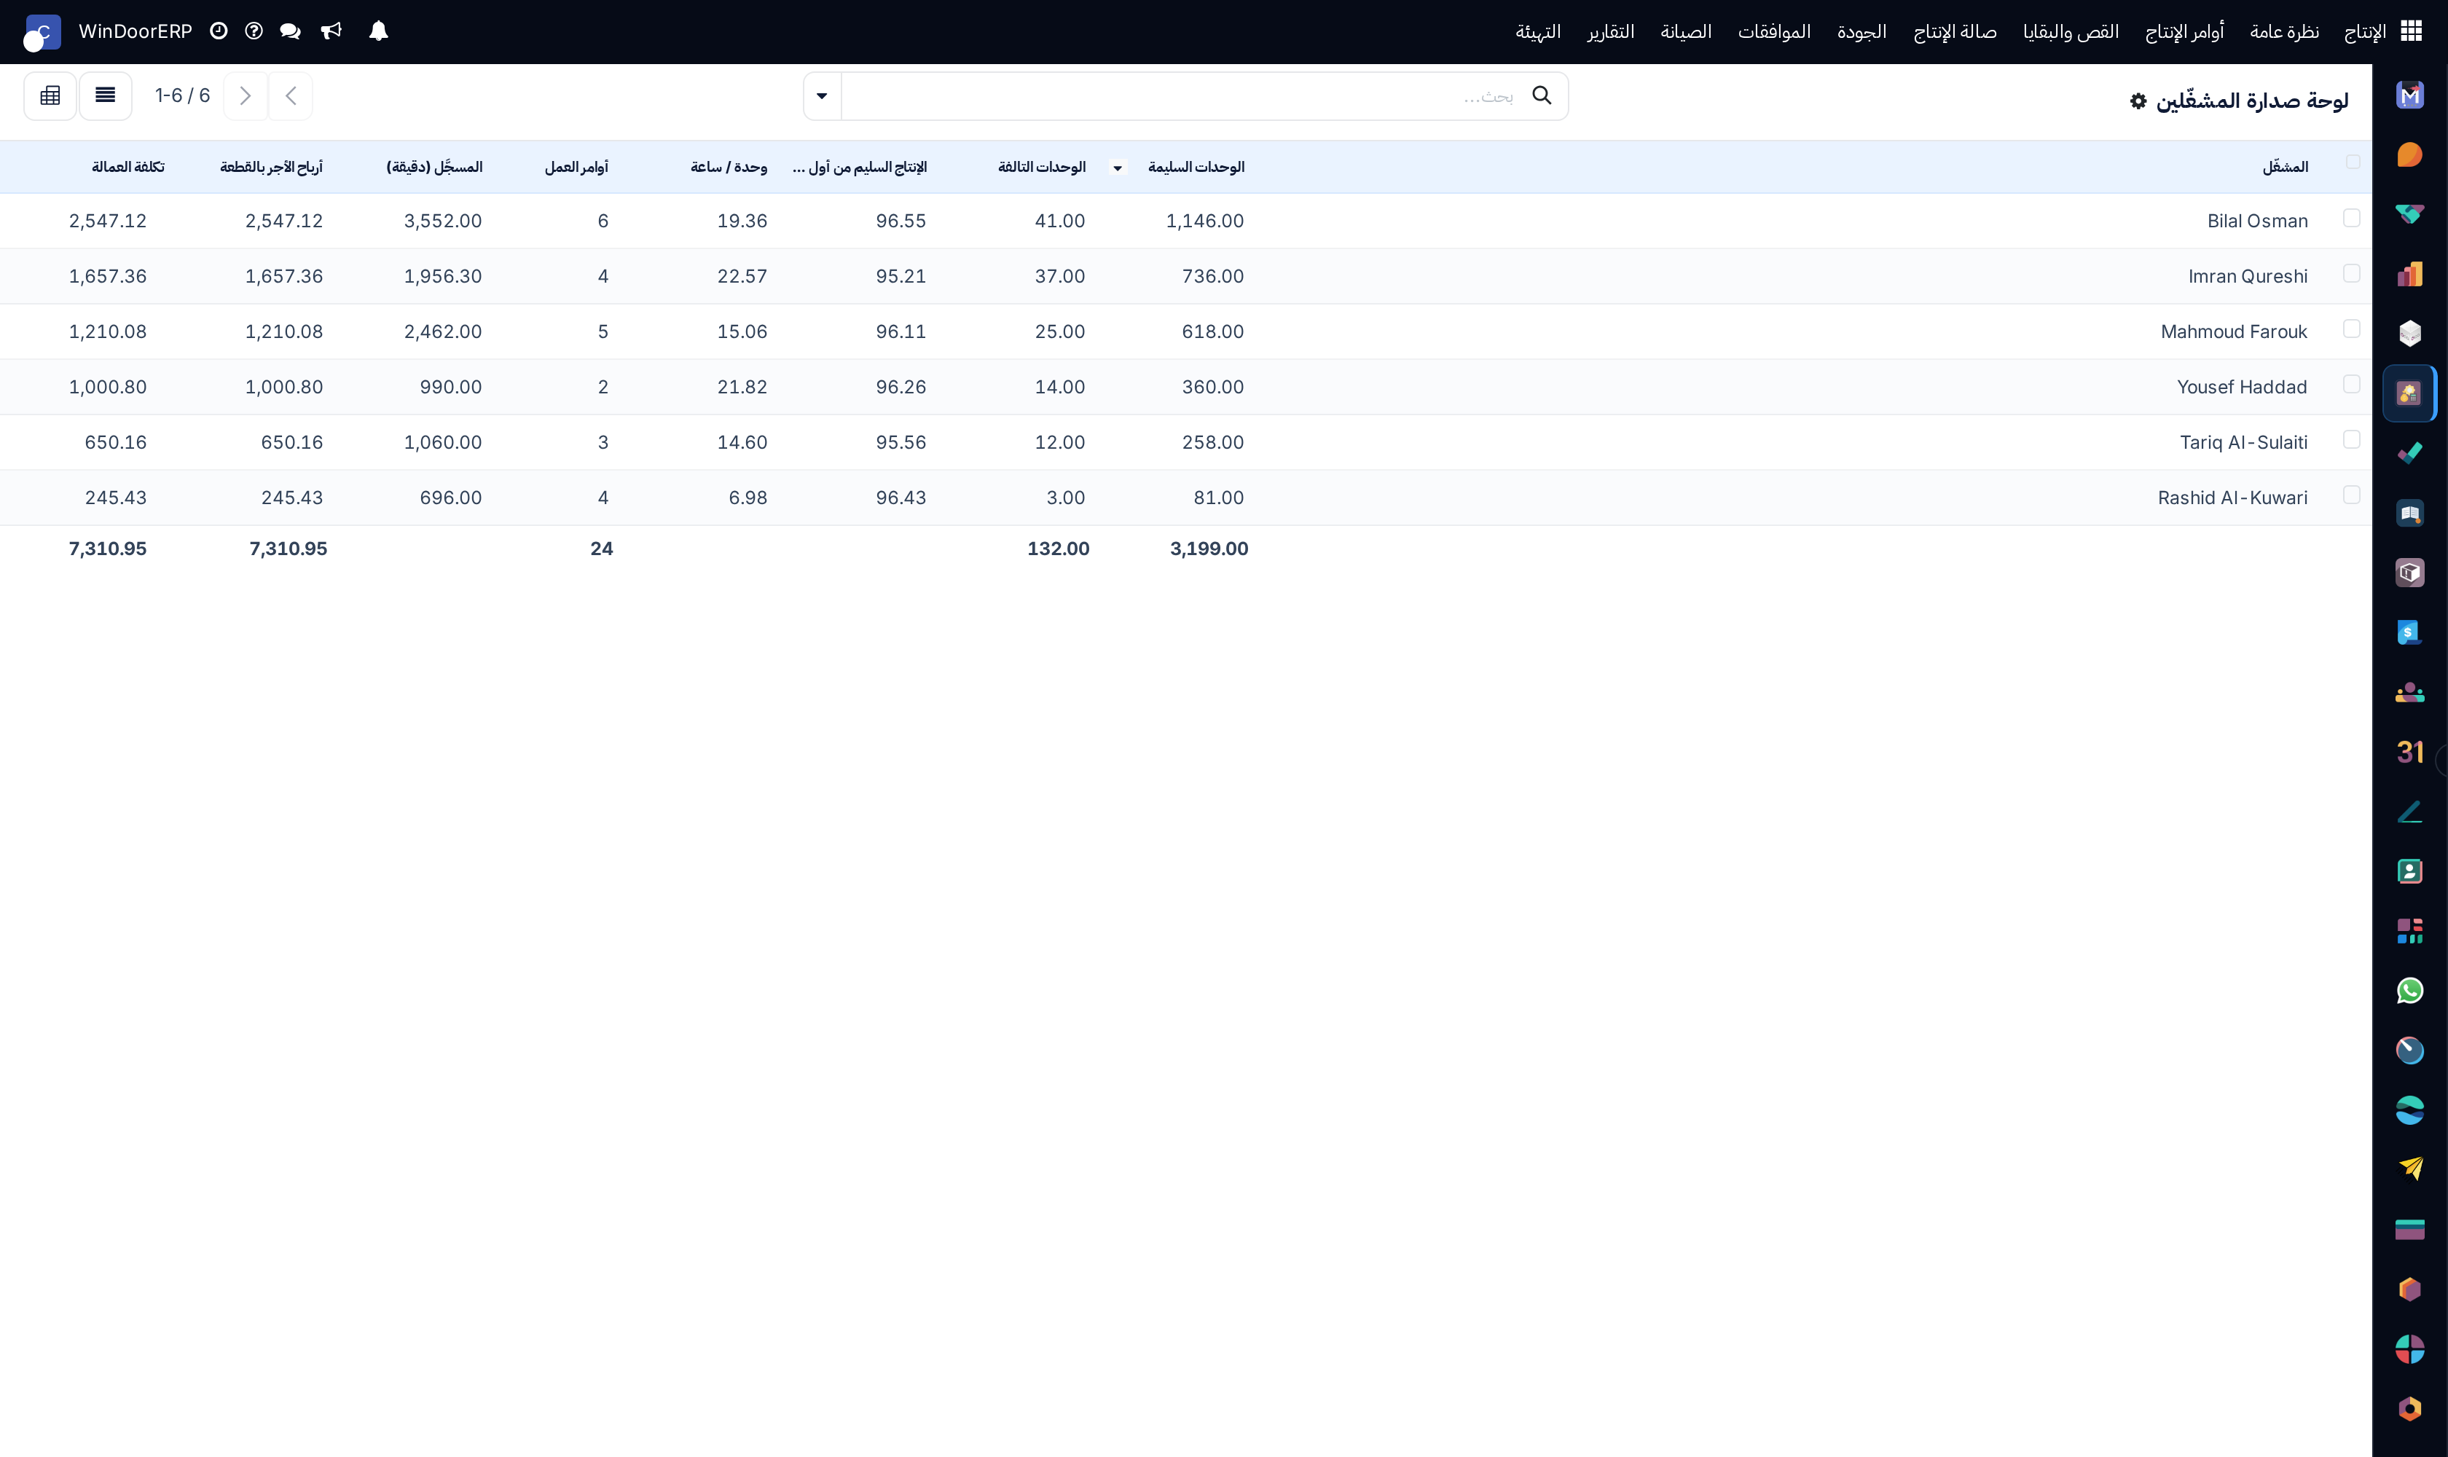Viewport: 2448px width, 1457px height.
Task: Open the الإنتاج app menu
Action: pos(2364,31)
